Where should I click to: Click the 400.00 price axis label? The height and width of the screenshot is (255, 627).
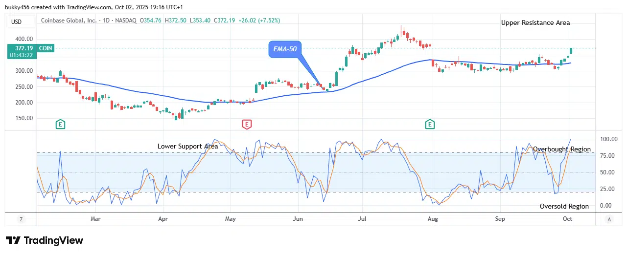(23, 39)
